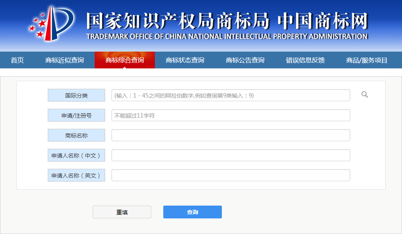This screenshot has height=234, width=402.
Task: Click the 重填 reset button
Action: pyautogui.click(x=122, y=212)
